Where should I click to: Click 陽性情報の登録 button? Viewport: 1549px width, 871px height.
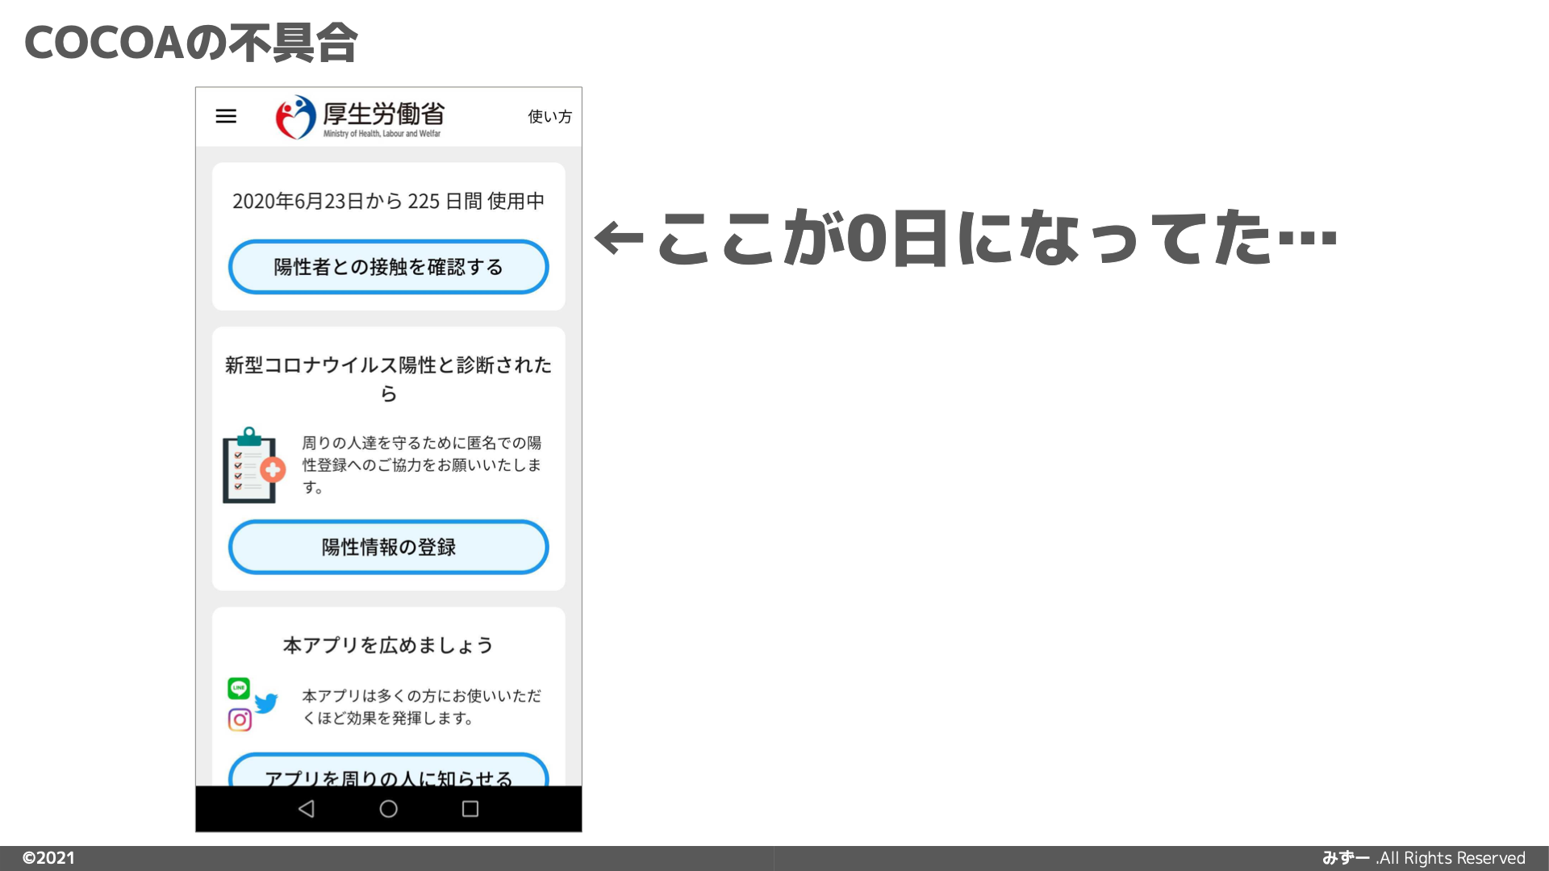[388, 547]
